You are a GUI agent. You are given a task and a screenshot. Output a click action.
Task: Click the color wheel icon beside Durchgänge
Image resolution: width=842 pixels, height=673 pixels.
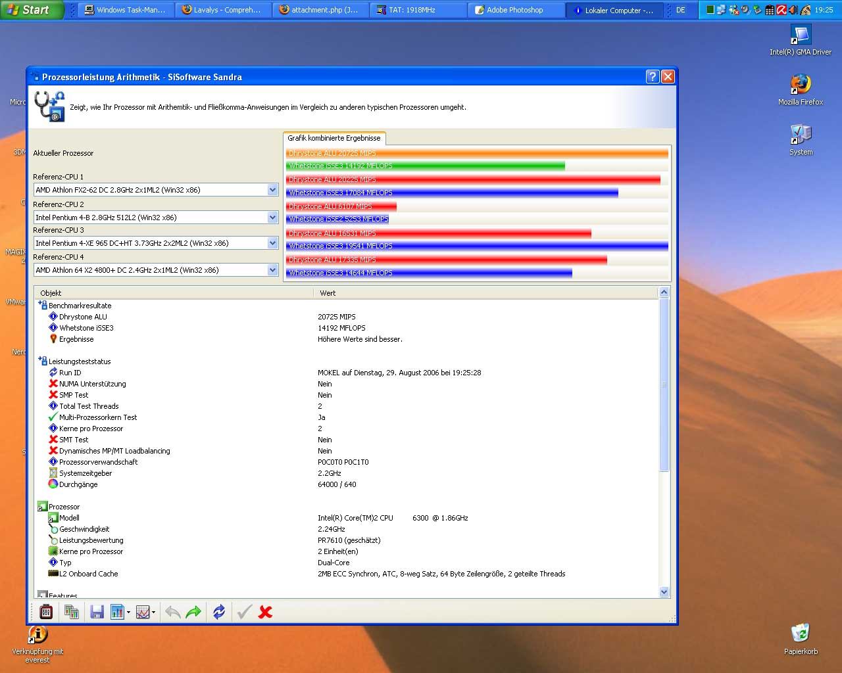coord(53,484)
